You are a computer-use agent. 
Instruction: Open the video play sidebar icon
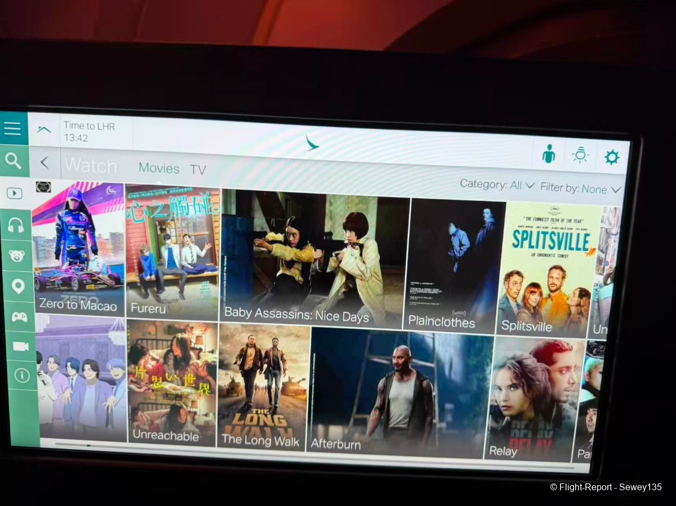[x=15, y=194]
